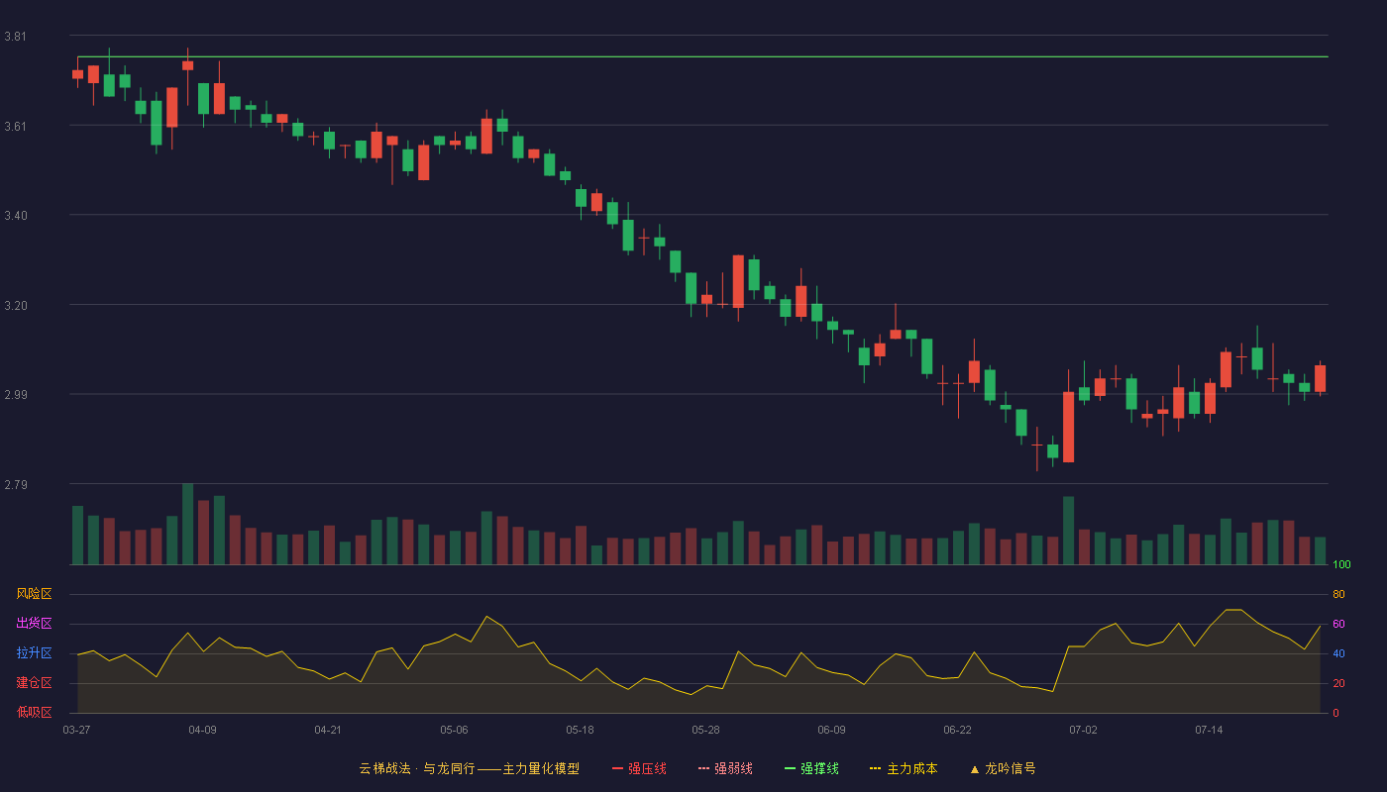Click the red 20 indicator scale value
The image size is (1387, 792).
tap(1338, 684)
